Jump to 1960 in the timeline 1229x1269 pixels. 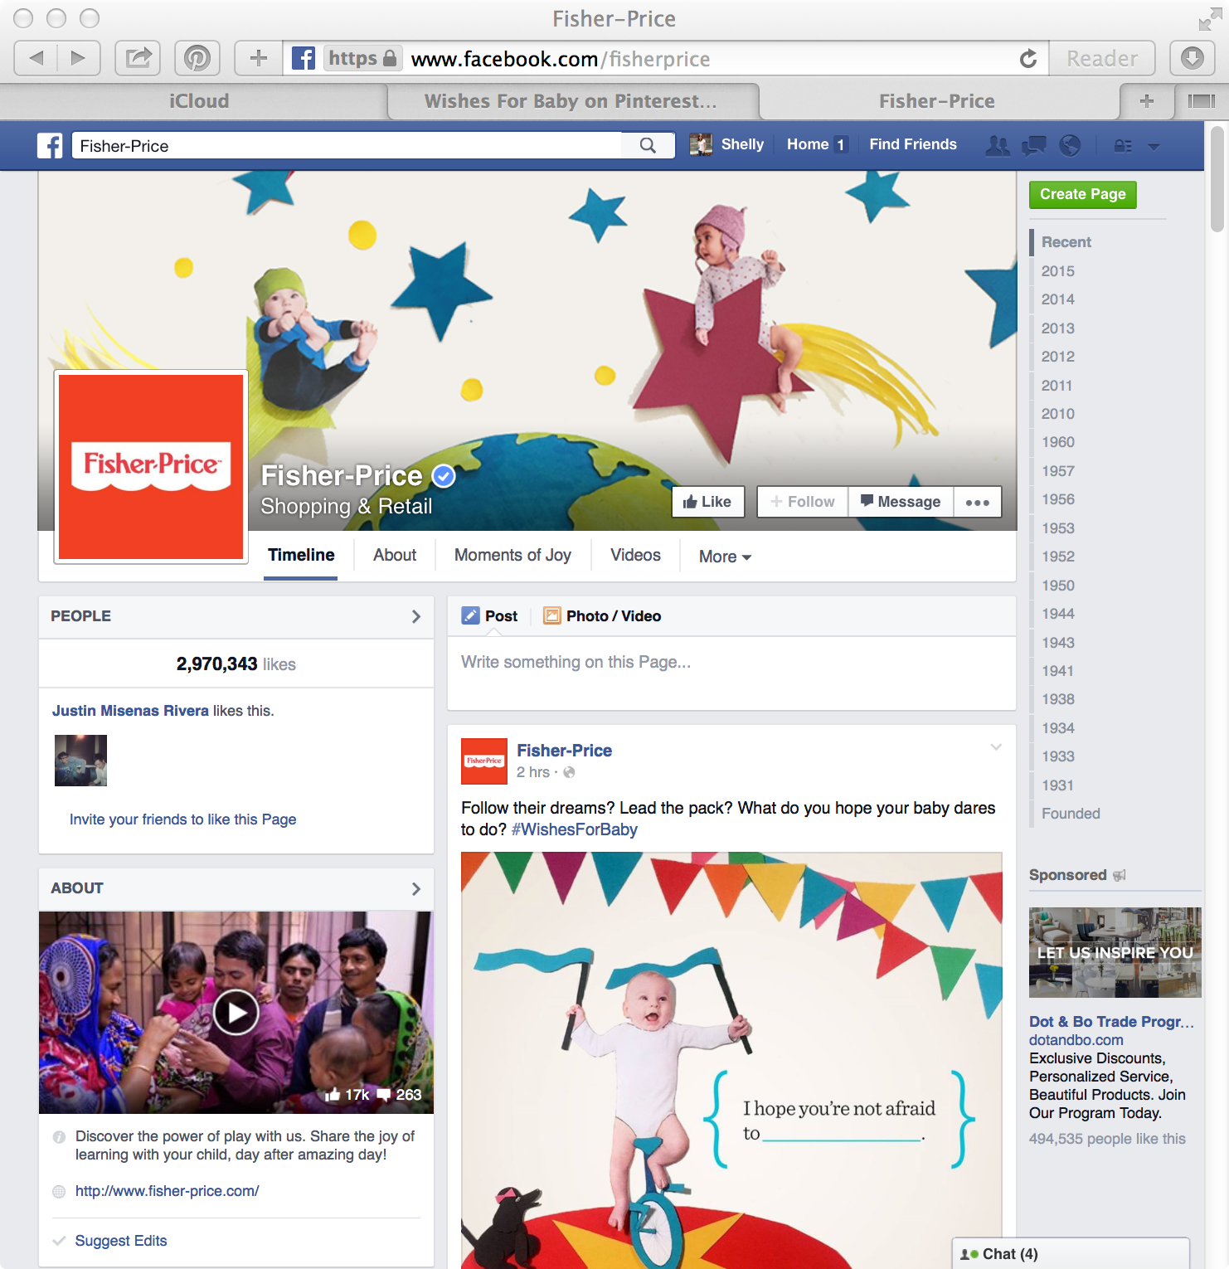point(1058,442)
